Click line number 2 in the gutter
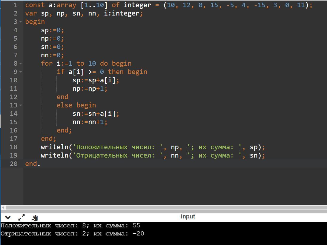The width and height of the screenshot is (327, 245). coord(16,13)
